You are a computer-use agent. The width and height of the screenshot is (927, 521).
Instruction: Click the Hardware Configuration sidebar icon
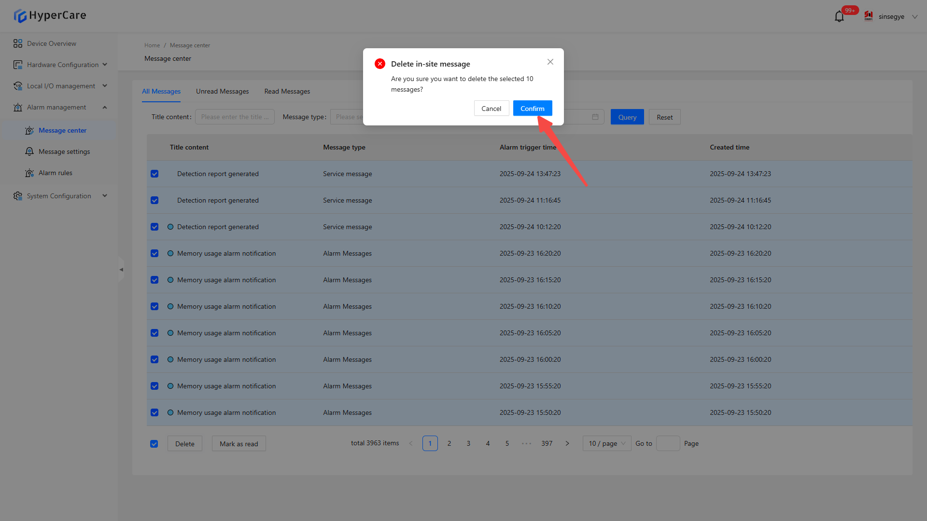pyautogui.click(x=18, y=65)
